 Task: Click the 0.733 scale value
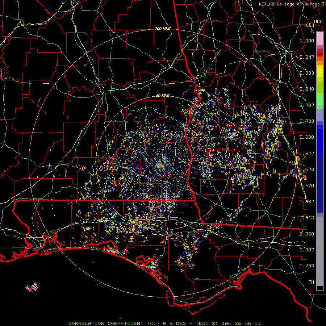point(307,121)
